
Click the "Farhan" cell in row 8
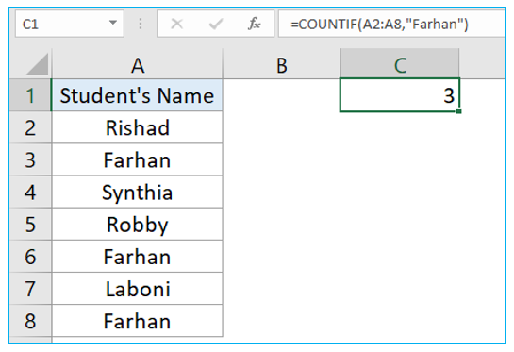[x=137, y=321]
